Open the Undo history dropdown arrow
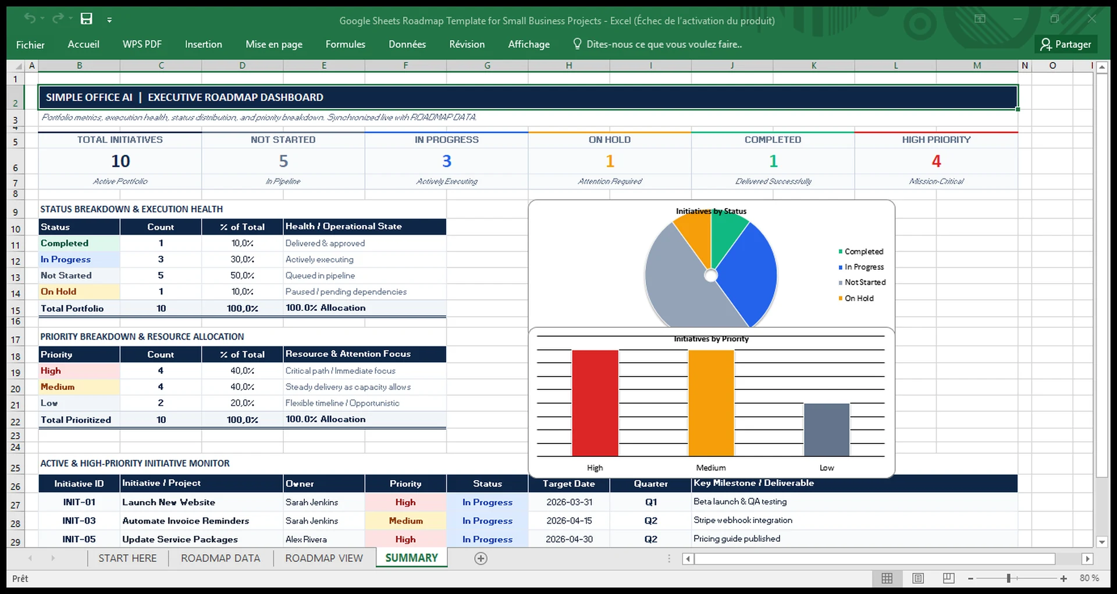 [42, 19]
